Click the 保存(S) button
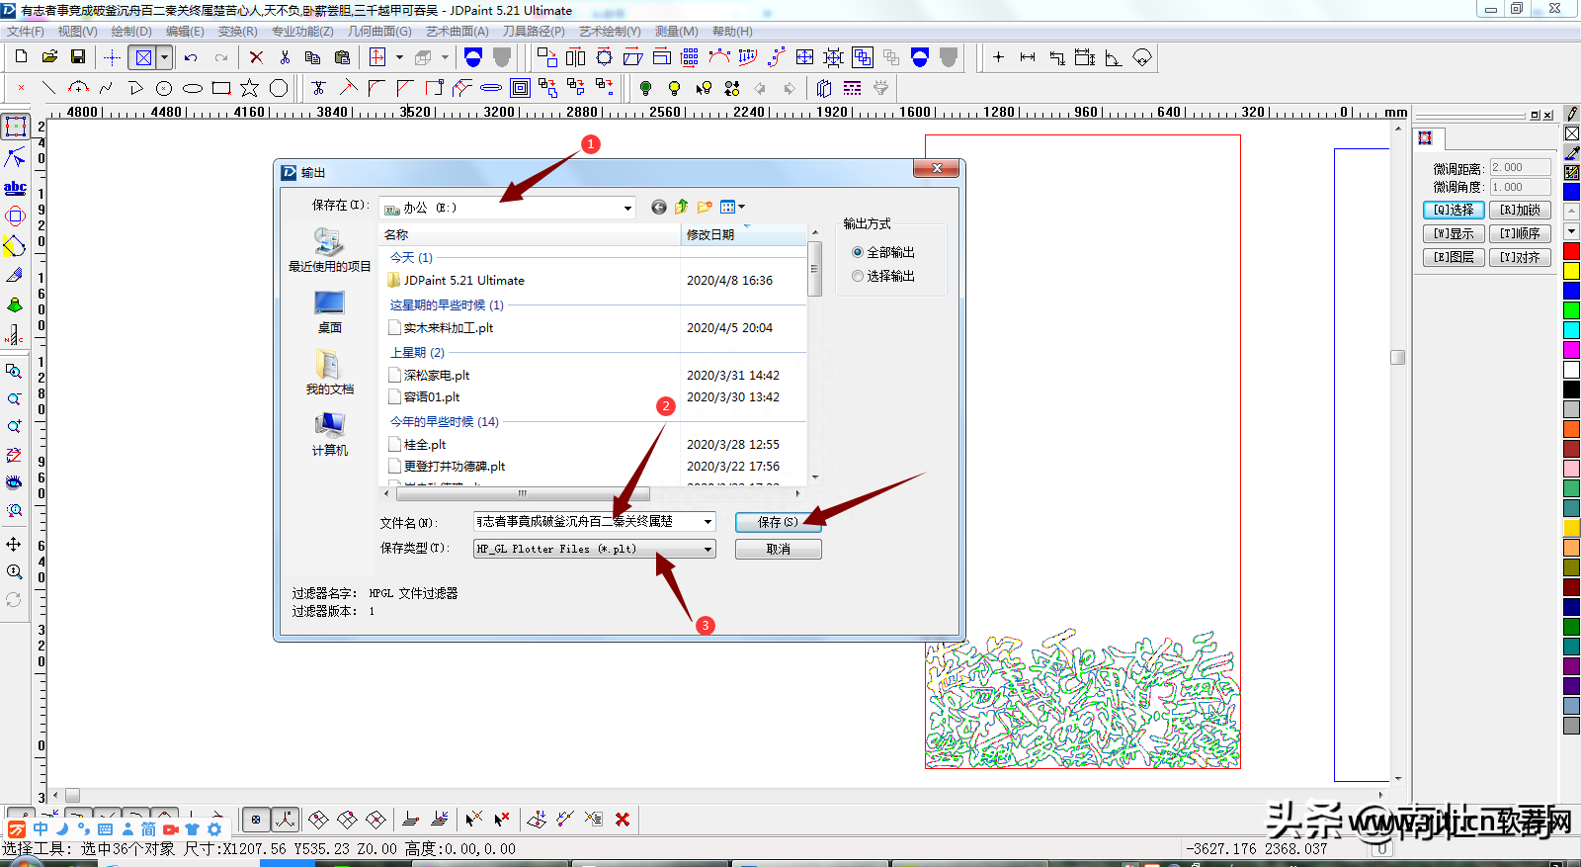Viewport: 1581px width, 867px height. pyautogui.click(x=778, y=522)
